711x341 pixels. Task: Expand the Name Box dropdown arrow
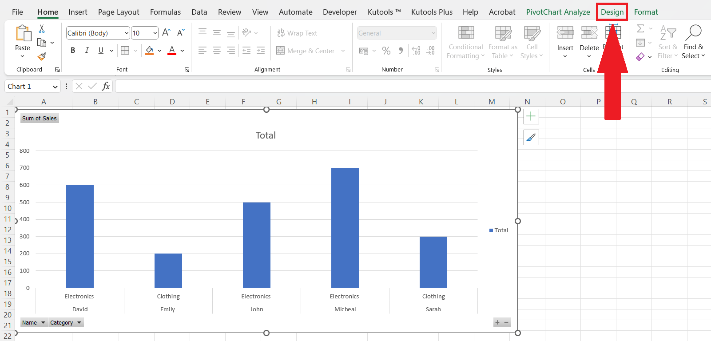(x=55, y=87)
